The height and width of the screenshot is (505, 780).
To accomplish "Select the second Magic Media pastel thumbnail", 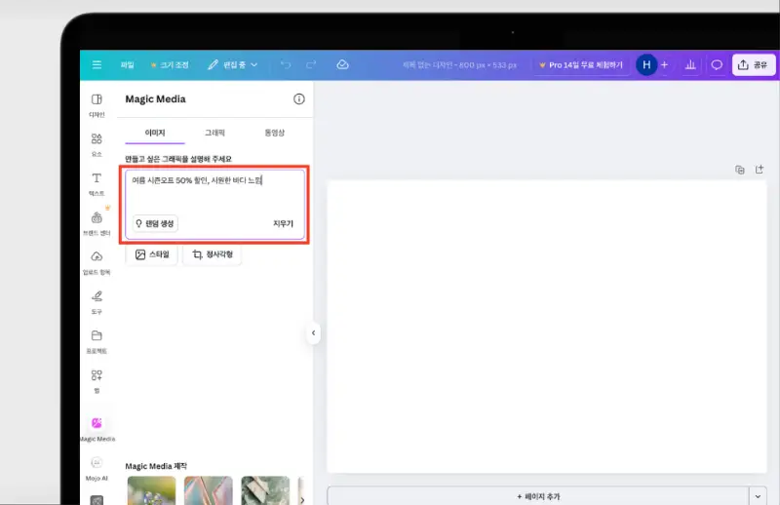I will 209,490.
